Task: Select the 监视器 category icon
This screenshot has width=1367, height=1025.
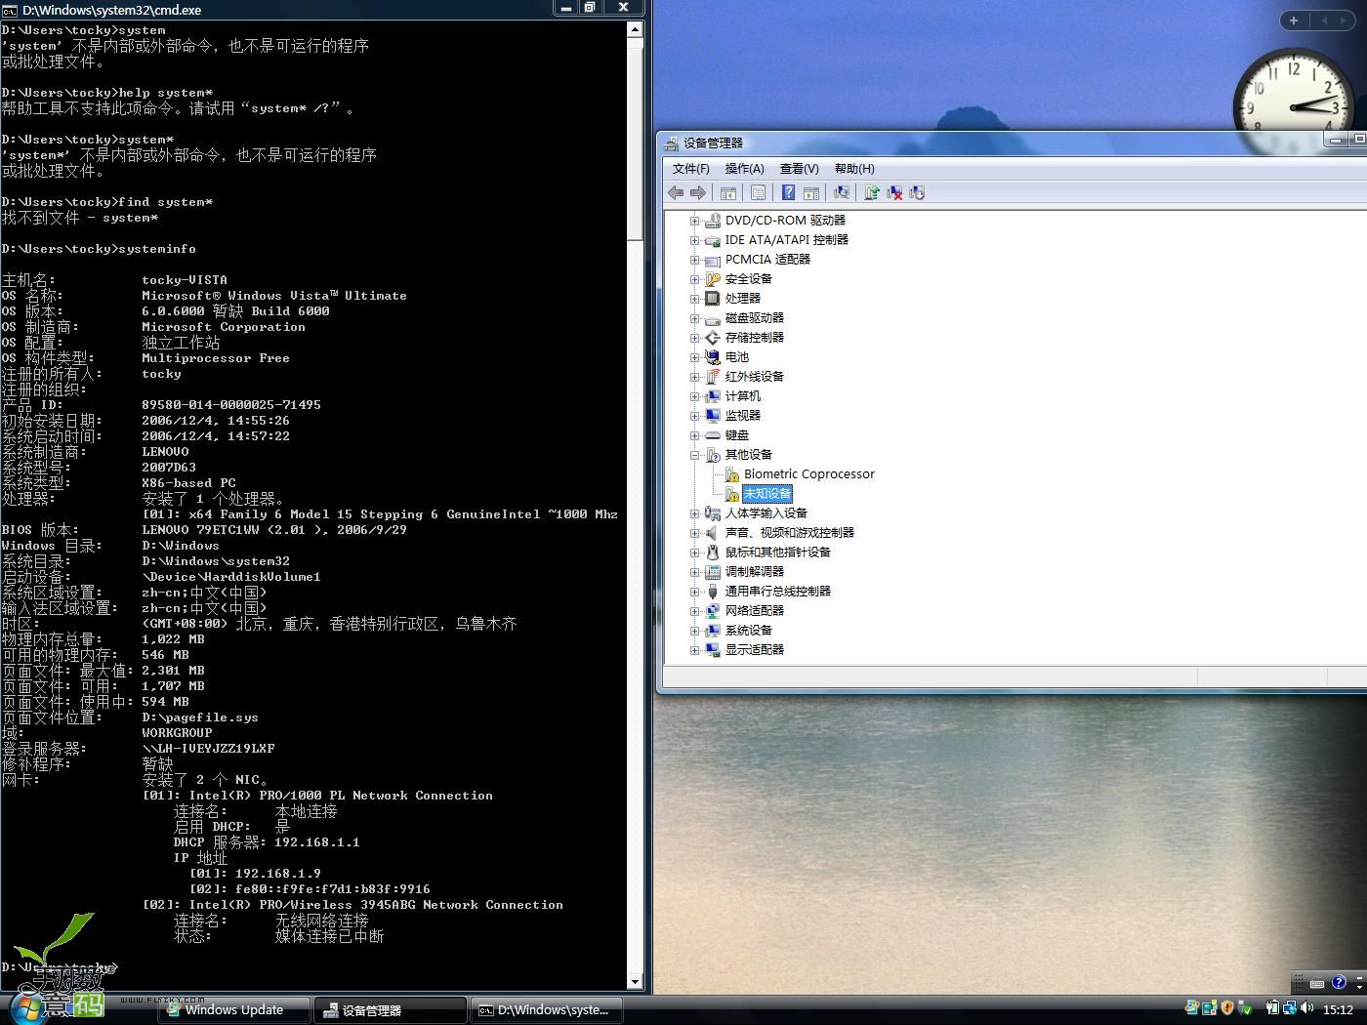Action: coord(713,416)
